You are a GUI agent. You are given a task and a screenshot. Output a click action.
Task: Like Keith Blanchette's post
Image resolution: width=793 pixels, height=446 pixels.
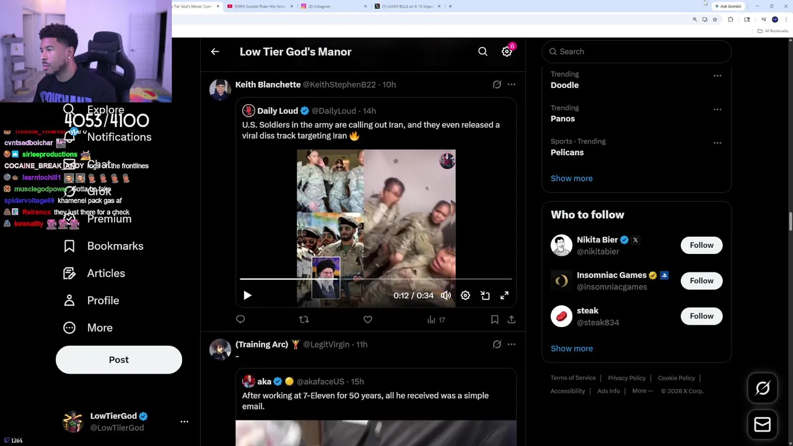[x=367, y=320]
